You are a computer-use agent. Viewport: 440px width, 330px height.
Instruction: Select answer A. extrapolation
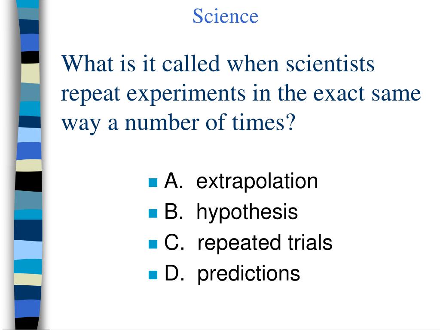tap(241, 182)
